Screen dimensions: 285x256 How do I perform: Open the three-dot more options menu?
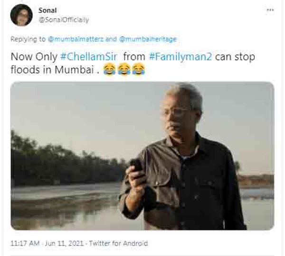click(x=270, y=10)
